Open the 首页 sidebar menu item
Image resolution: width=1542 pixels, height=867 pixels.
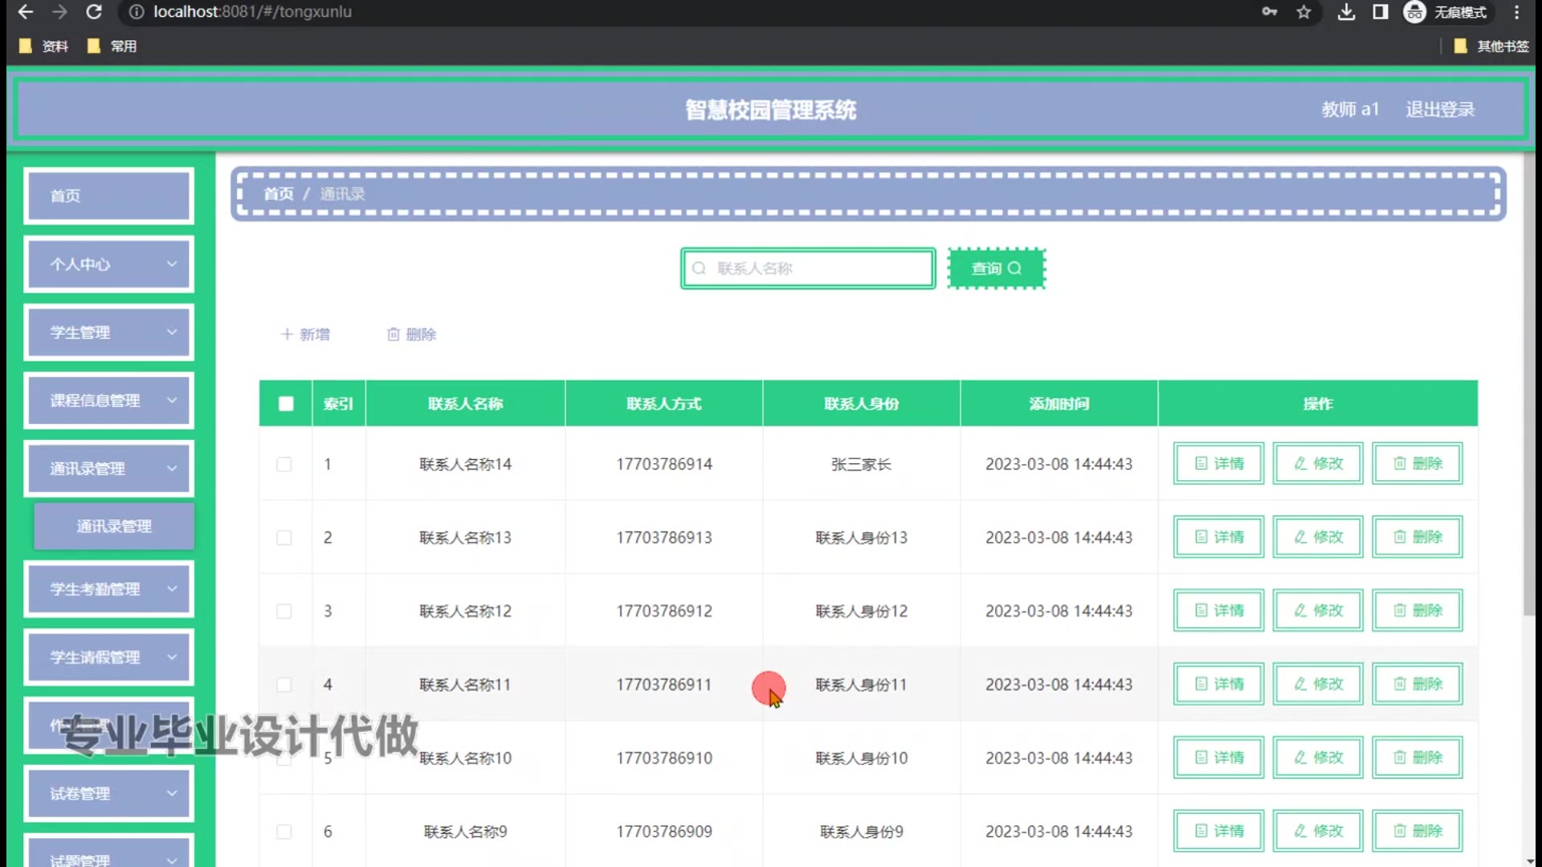(x=109, y=196)
